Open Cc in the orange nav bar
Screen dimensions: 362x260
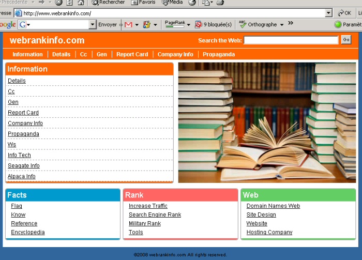83,54
